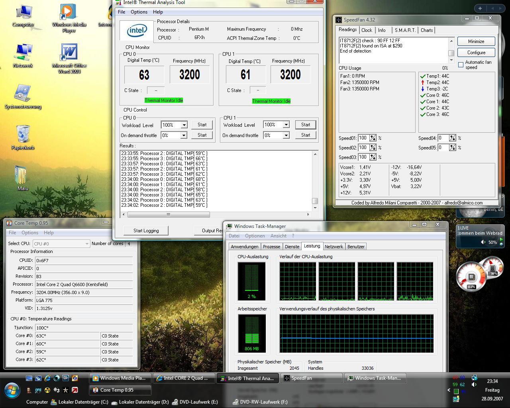Screen dimensions: 510x408
Task: Open Anwendungen tab in Task-Manager
Action: click(245, 247)
